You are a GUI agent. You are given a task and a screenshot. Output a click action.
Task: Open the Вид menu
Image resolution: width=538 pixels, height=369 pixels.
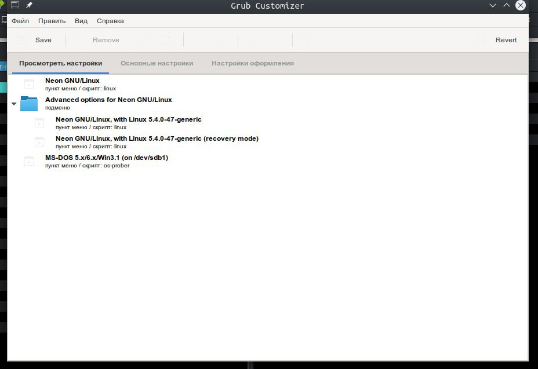(81, 21)
